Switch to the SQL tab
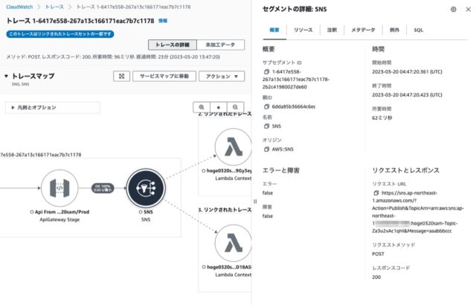This screenshot has width=476, height=305. [418, 30]
